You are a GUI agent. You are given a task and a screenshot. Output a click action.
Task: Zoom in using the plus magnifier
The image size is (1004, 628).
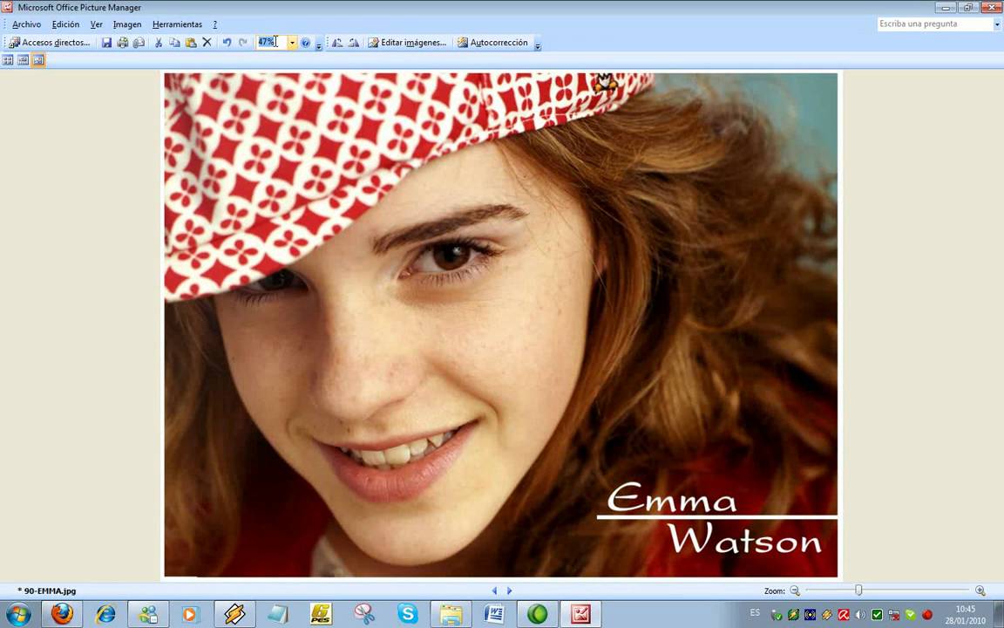tap(980, 590)
